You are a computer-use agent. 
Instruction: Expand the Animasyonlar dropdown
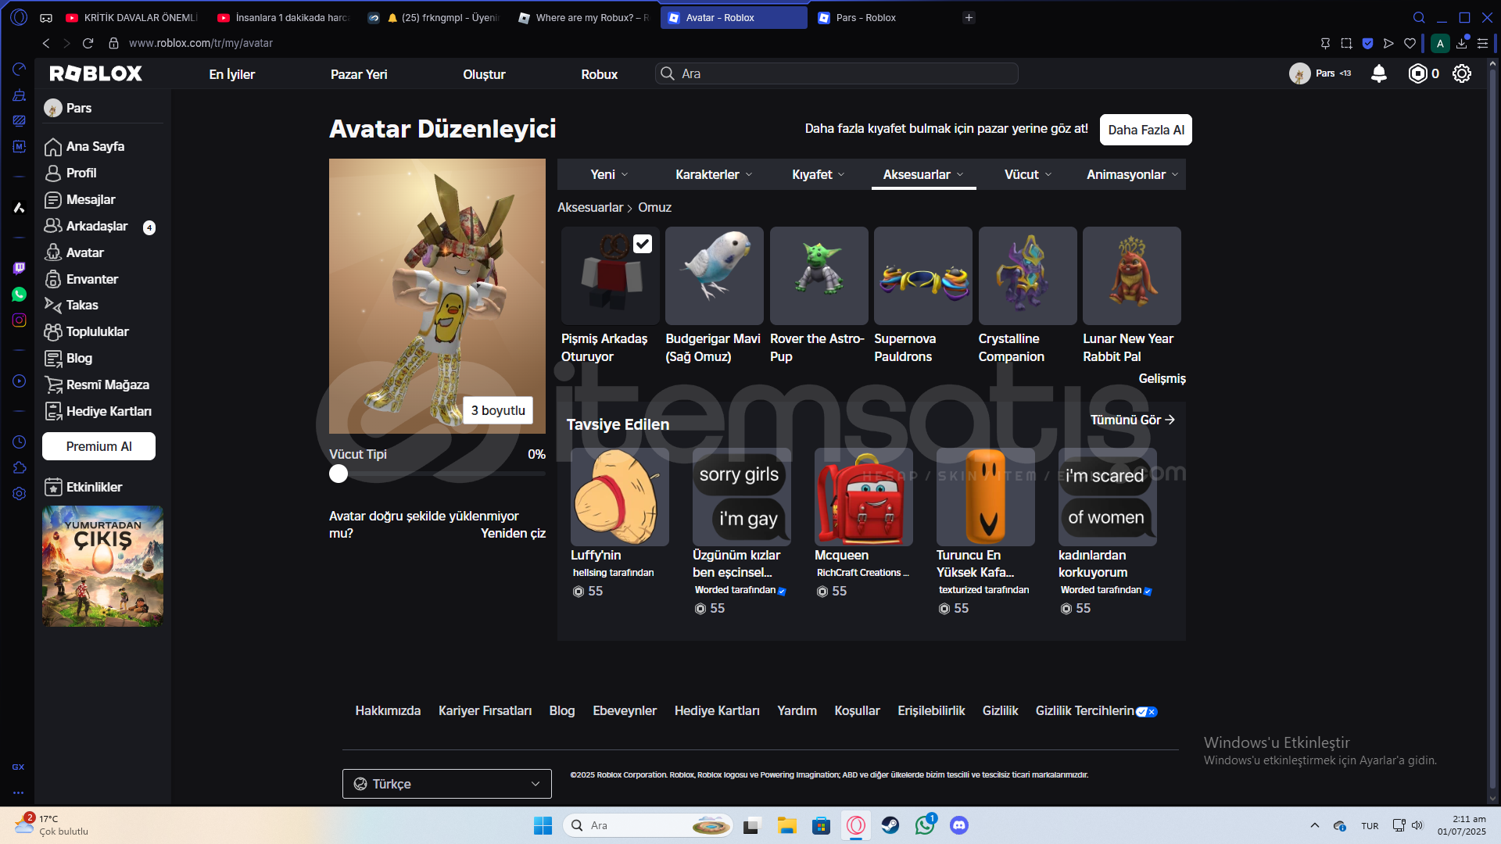[x=1132, y=174]
